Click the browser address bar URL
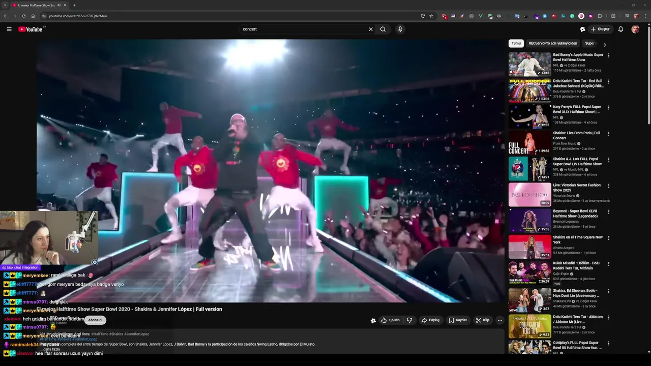Image resolution: width=651 pixels, height=366 pixels. point(78,16)
